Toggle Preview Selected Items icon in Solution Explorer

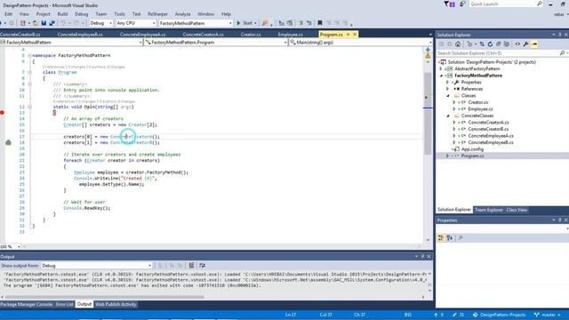[x=534, y=44]
